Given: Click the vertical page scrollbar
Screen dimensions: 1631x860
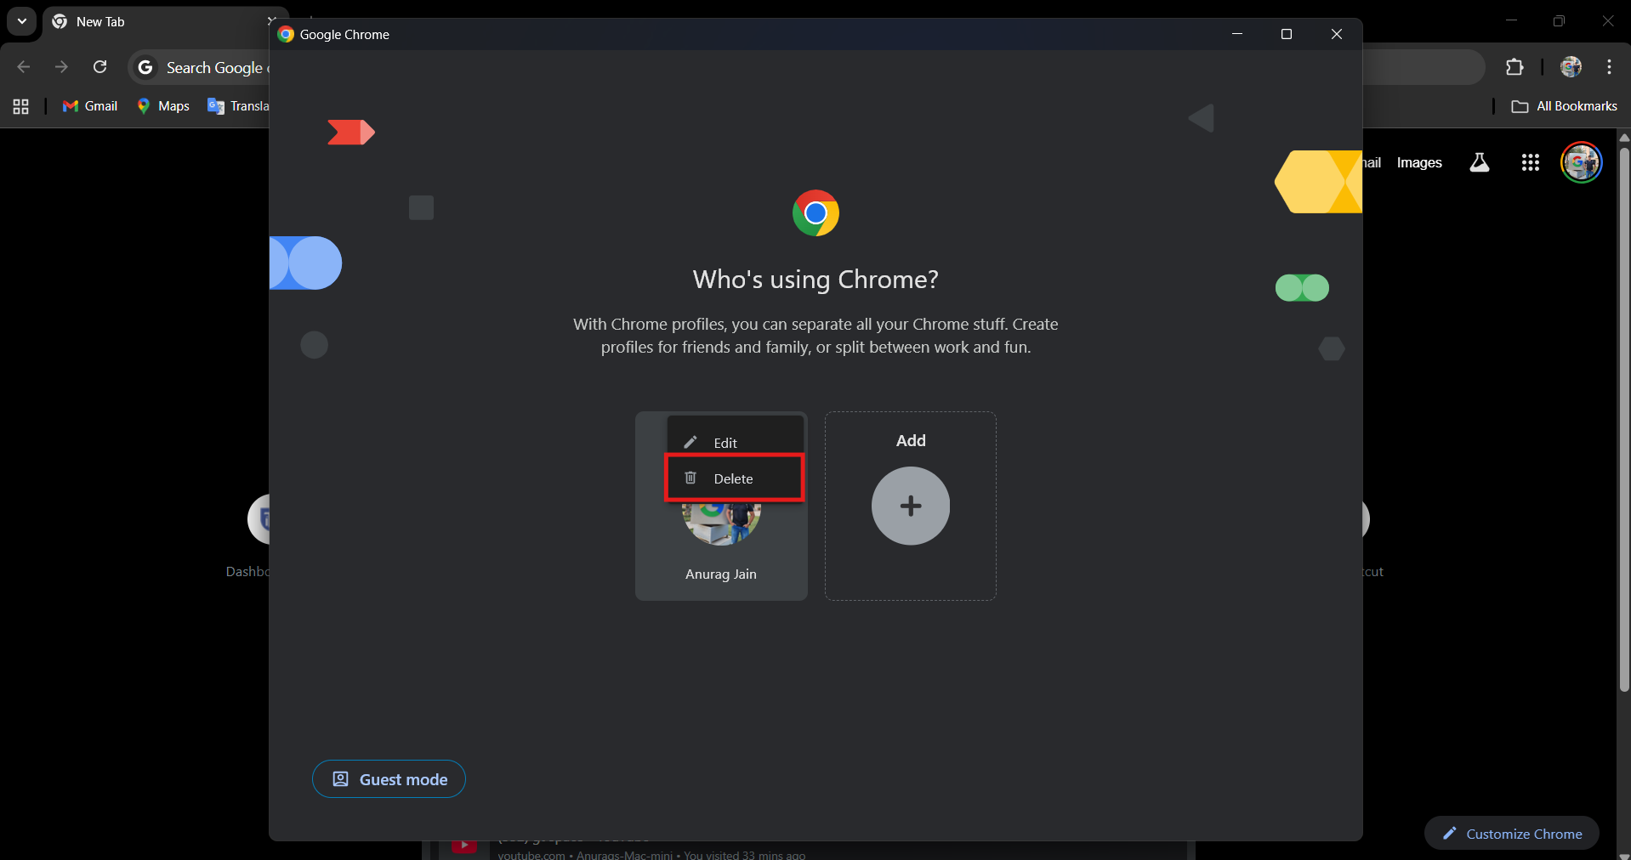Looking at the screenshot, I should pyautogui.click(x=1623, y=425).
